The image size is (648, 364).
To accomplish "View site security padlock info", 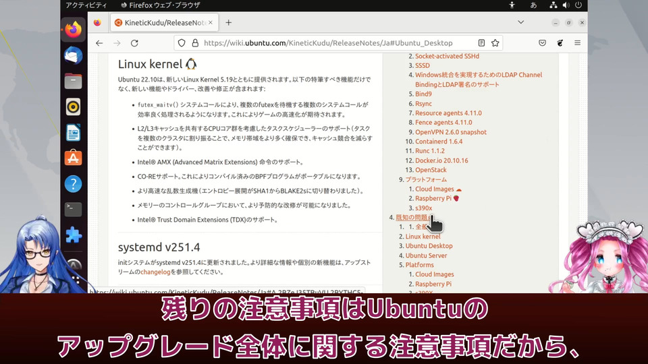I will point(195,43).
